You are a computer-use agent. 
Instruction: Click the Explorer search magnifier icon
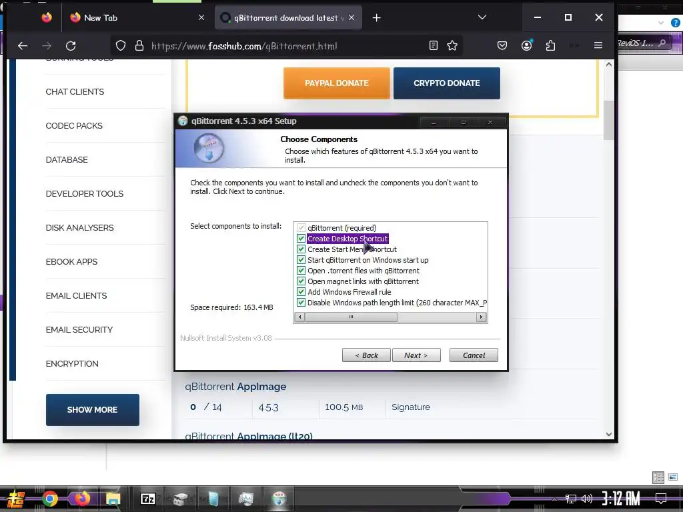coord(662,43)
